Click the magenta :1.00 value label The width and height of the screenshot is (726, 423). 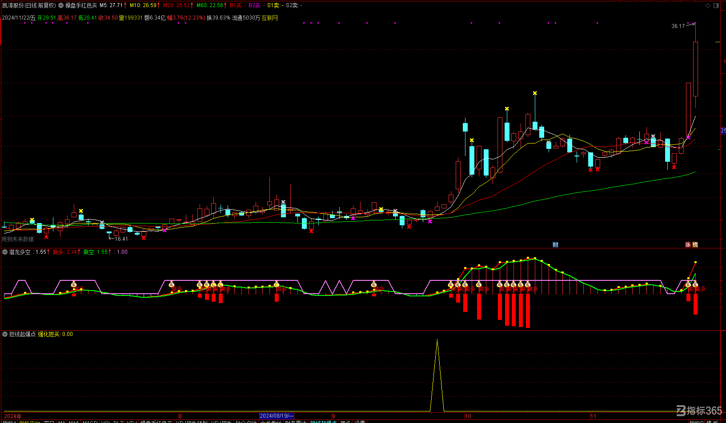click(x=121, y=252)
